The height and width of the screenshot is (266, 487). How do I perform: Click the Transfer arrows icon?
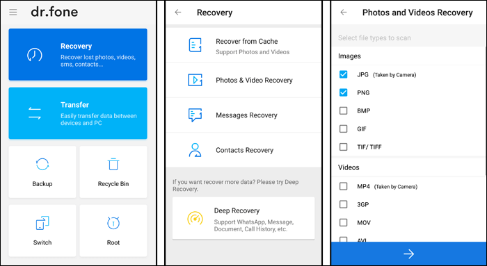(35, 113)
